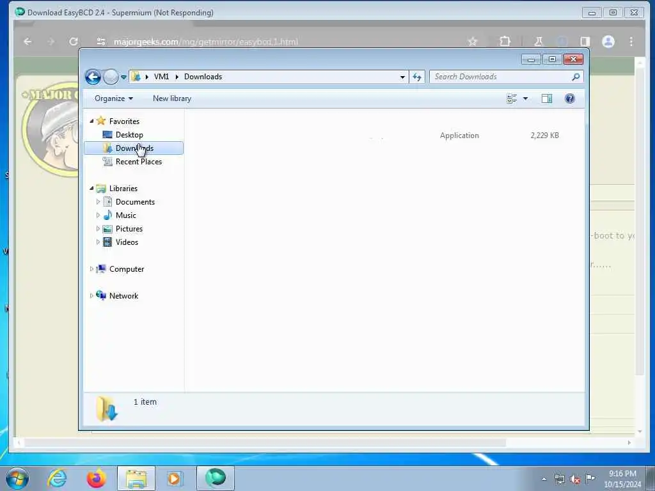Toggle Supermium side panel icon
The image size is (655, 491).
(x=585, y=42)
